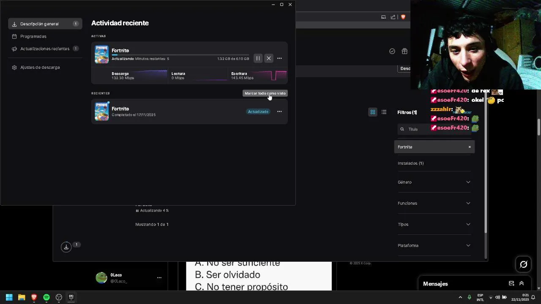The height and width of the screenshot is (304, 541).
Task: Open the network tray icon
Action: pos(491,297)
